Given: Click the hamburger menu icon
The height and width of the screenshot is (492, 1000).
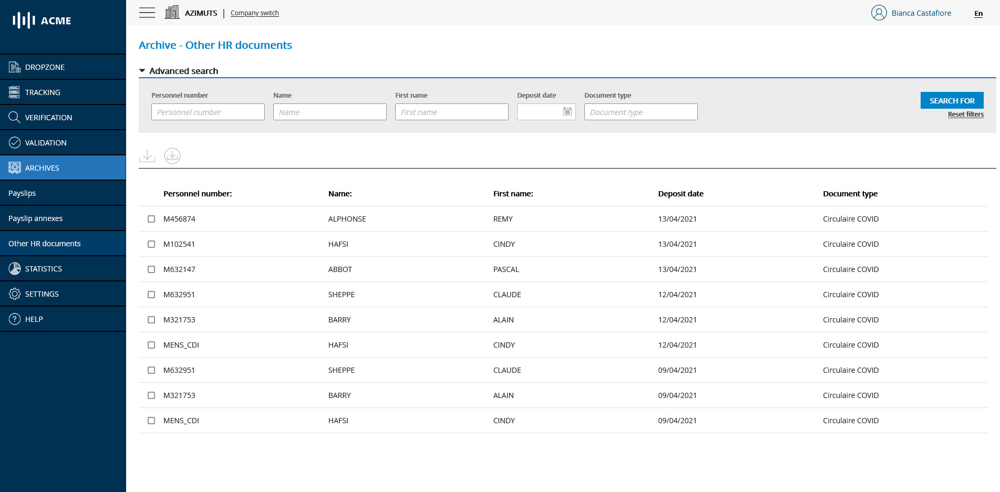Looking at the screenshot, I should [x=147, y=13].
